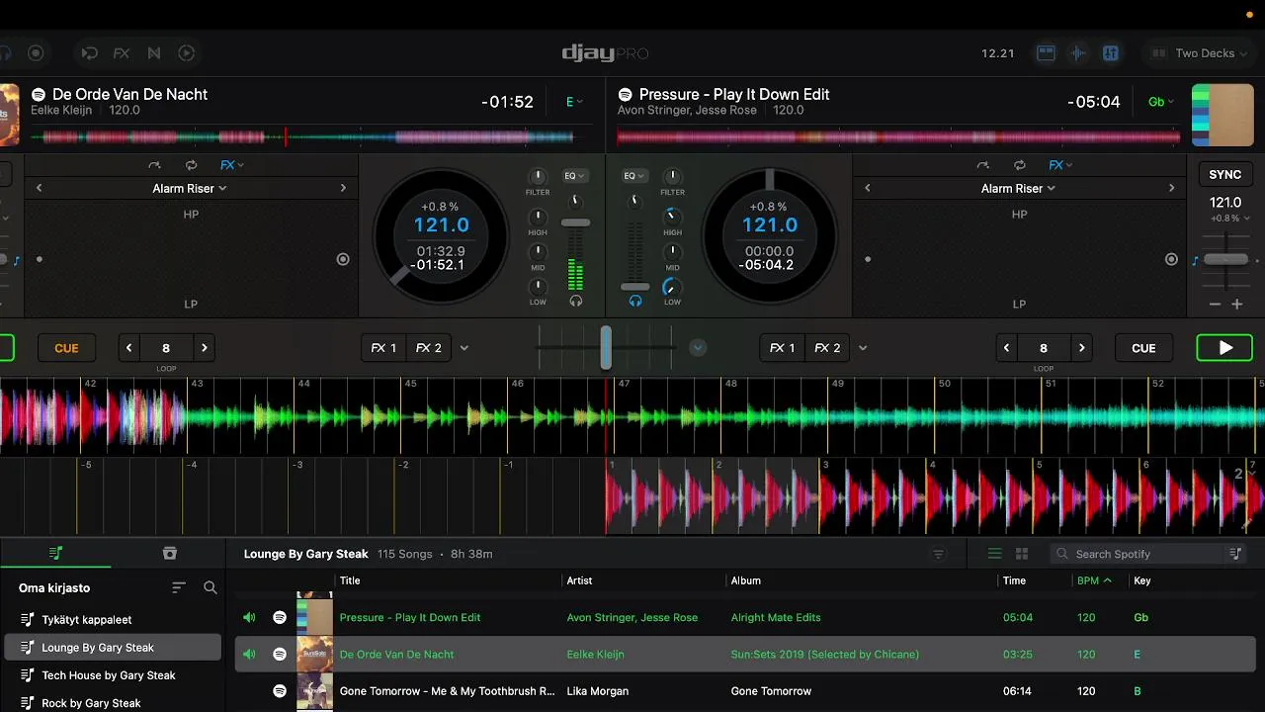Viewport: 1265px width, 712px height.
Task: Toggle right deck FX pad lock circle
Action: (1171, 259)
